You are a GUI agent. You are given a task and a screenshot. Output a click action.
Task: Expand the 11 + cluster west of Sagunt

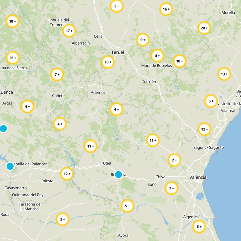click(153, 140)
